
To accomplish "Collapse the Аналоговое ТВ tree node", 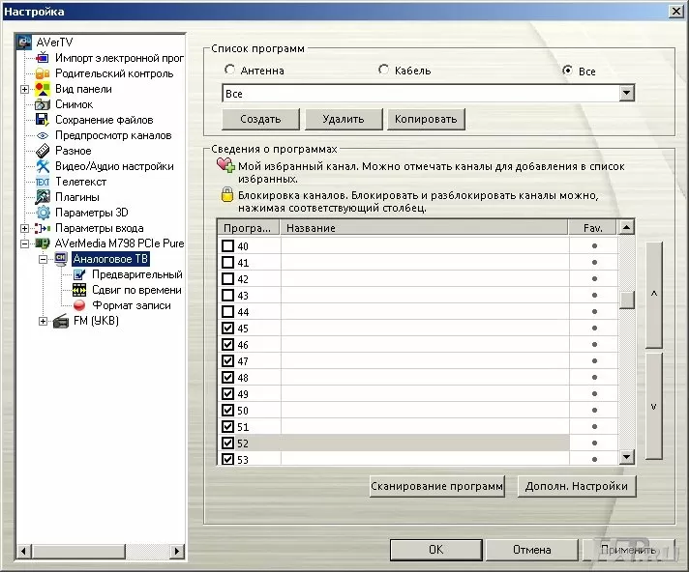I will 44,259.
